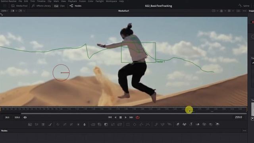
Task: Add a pEmitter particle node
Action: tap(156, 124)
